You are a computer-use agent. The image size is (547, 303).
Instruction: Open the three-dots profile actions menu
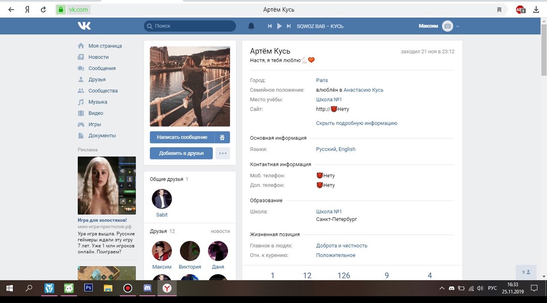point(223,153)
